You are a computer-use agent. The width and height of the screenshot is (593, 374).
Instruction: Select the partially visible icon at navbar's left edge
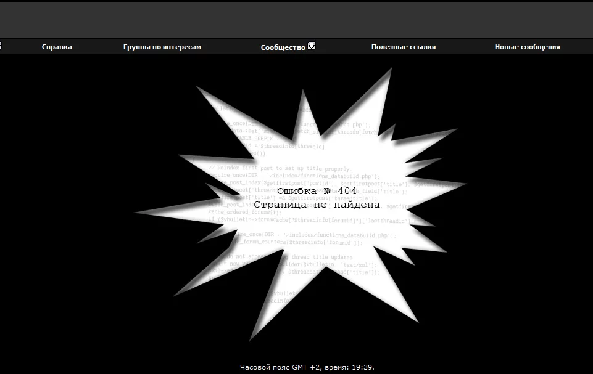coord(1,44)
